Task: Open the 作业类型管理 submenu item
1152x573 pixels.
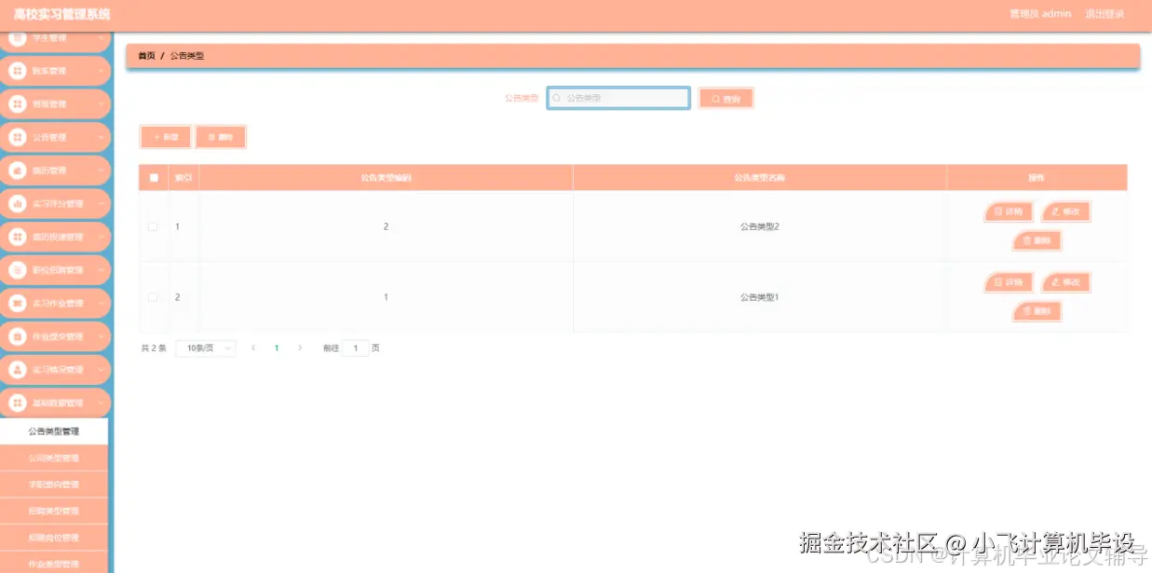Action: click(x=54, y=564)
